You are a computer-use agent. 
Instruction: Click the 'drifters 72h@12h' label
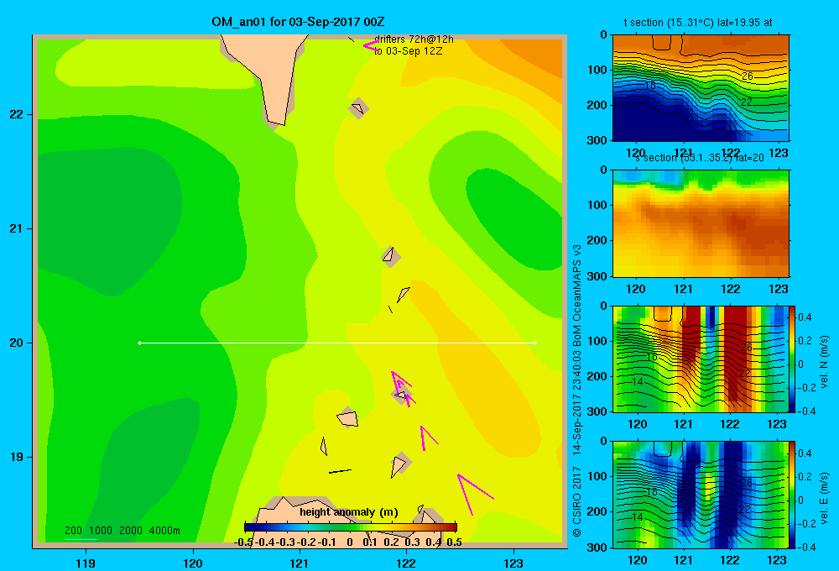point(414,39)
